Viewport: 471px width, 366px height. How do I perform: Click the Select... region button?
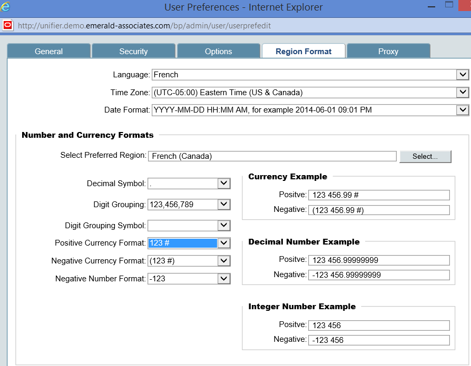click(425, 156)
